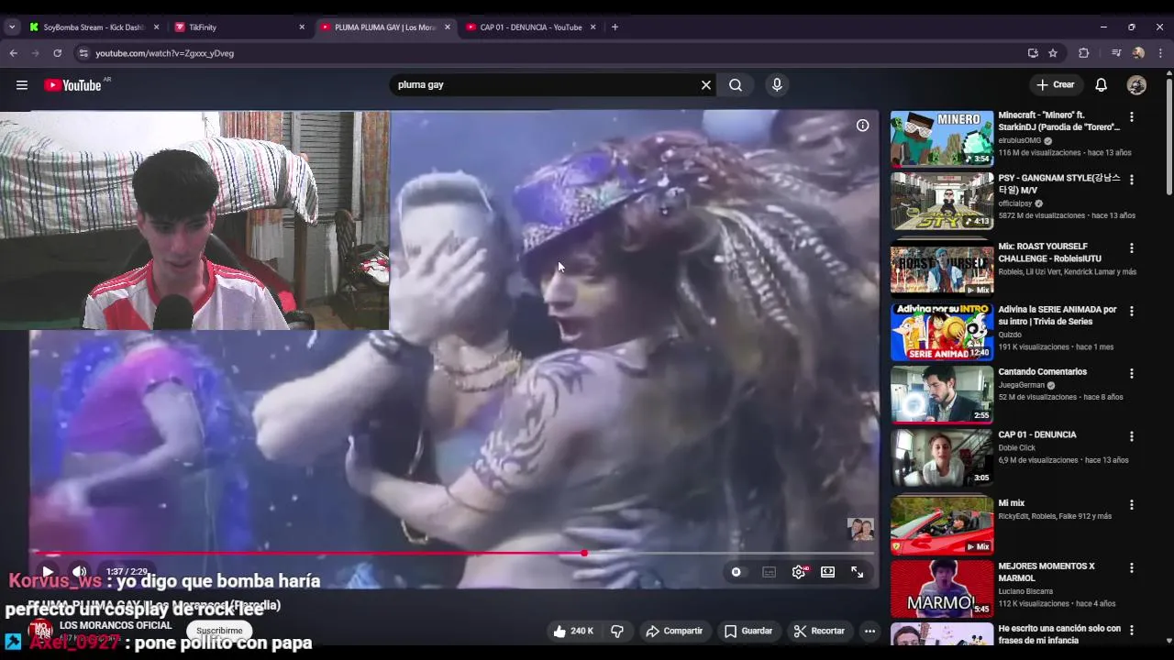
Task: Open the 'Mi mix' playlist thumbnail
Action: coord(942,525)
